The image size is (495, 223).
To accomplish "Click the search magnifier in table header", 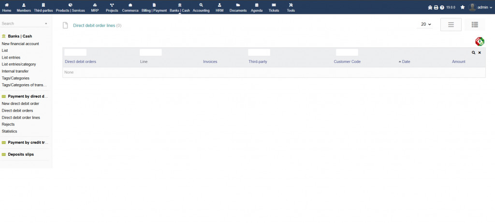I will [x=474, y=53].
